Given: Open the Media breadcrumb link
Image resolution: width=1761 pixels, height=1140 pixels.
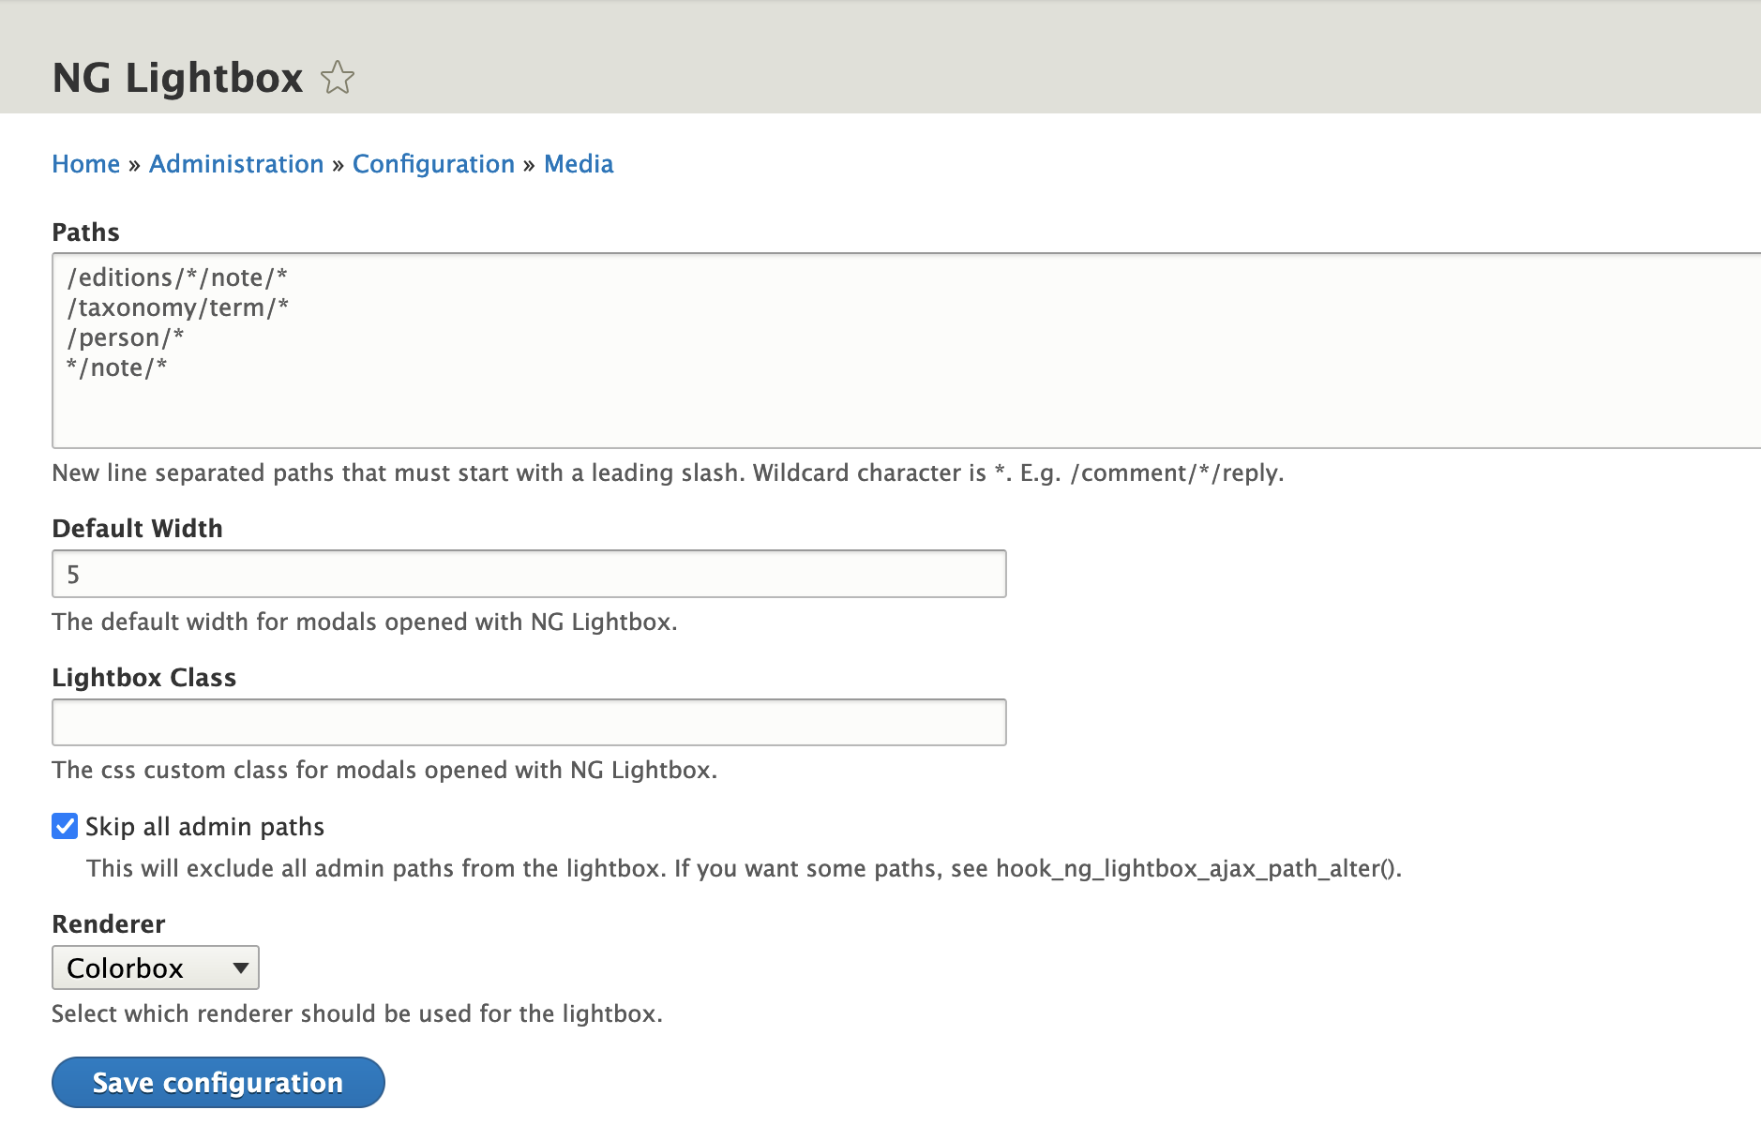Looking at the screenshot, I should tap(579, 164).
